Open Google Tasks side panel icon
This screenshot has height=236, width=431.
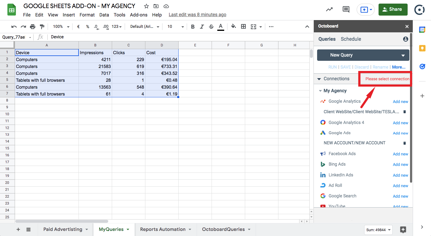tap(422, 66)
